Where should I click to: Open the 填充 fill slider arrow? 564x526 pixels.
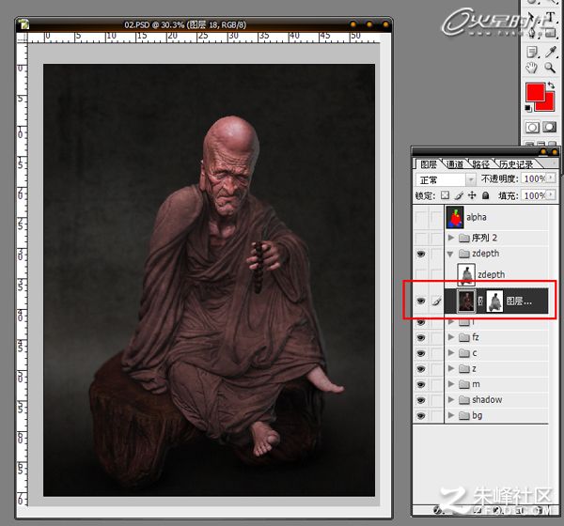[x=551, y=194]
